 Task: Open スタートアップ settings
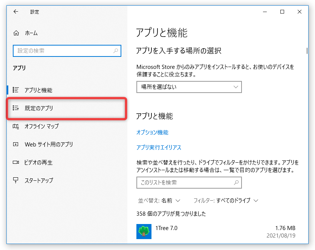coord(67,180)
